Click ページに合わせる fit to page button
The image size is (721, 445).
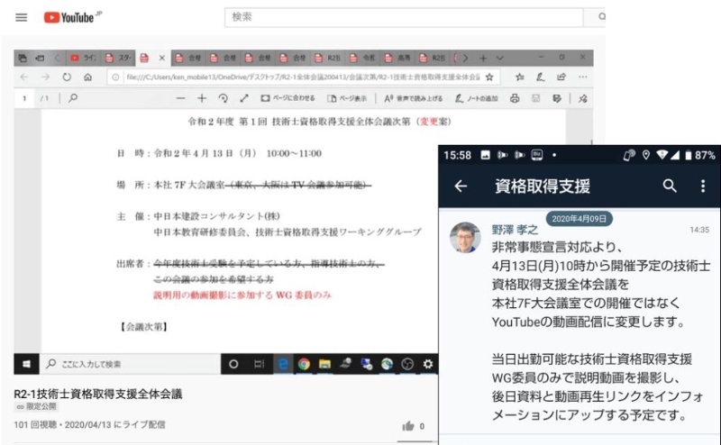pyautogui.click(x=287, y=98)
